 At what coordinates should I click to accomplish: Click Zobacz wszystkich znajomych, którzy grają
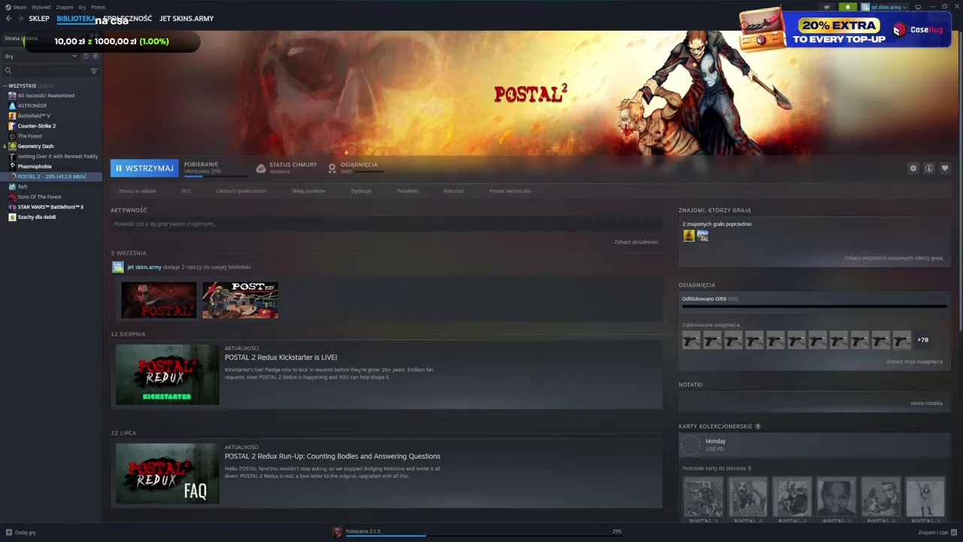coord(893,258)
